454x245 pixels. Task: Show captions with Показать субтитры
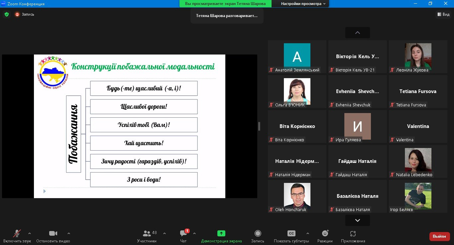pyautogui.click(x=291, y=236)
